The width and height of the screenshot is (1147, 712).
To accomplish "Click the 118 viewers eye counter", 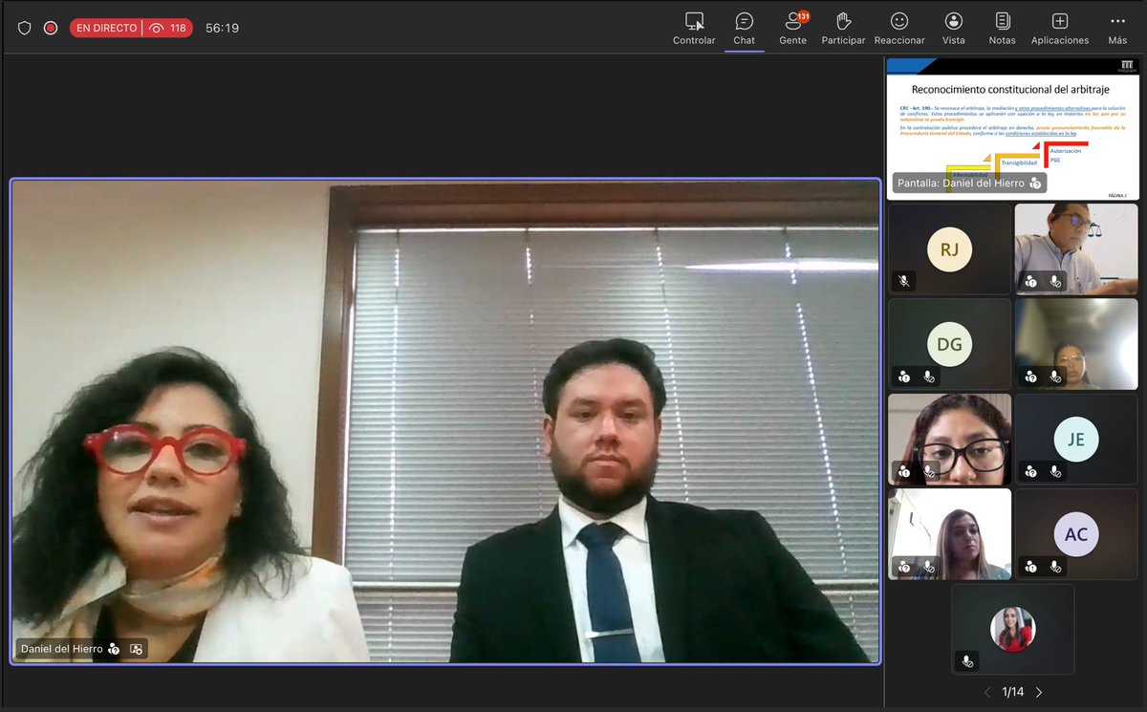I will [x=169, y=28].
